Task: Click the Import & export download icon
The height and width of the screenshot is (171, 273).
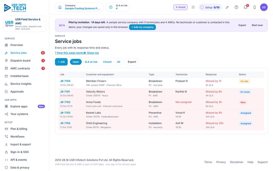Action: 6,144
